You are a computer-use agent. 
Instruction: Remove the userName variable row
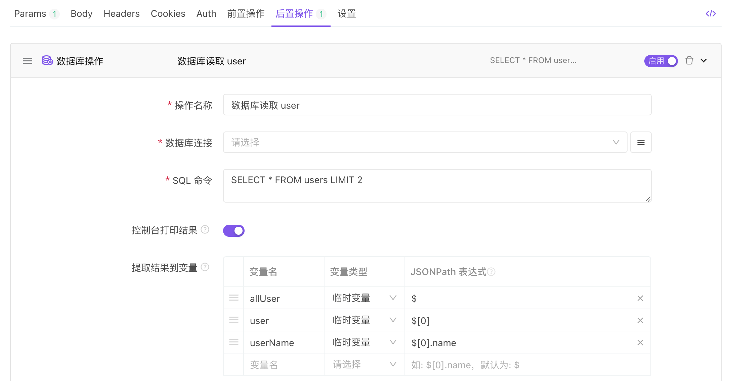tap(640, 343)
